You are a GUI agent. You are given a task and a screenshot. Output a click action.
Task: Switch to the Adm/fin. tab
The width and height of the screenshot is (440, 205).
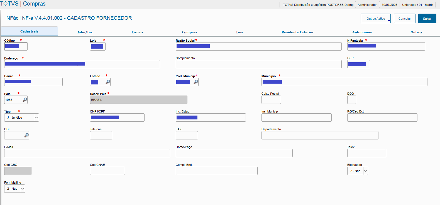(x=85, y=32)
